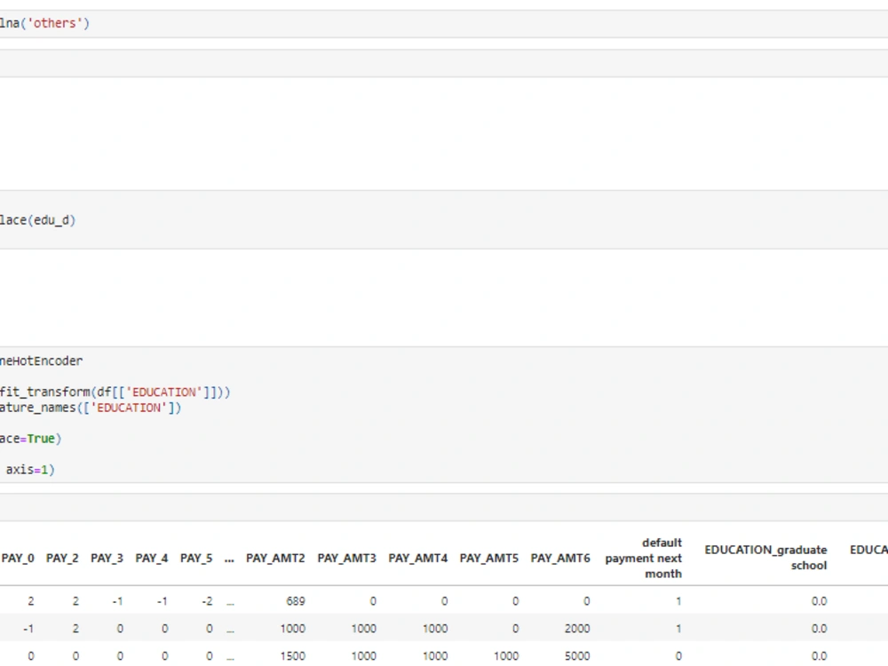Viewport: 888px width, 666px height.
Task: Click the fit_transform(df[['EDUCATION']])) code line
Action: [x=115, y=392]
